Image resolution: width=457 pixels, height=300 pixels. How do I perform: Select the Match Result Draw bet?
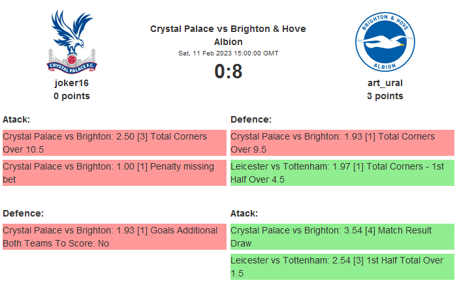point(342,237)
